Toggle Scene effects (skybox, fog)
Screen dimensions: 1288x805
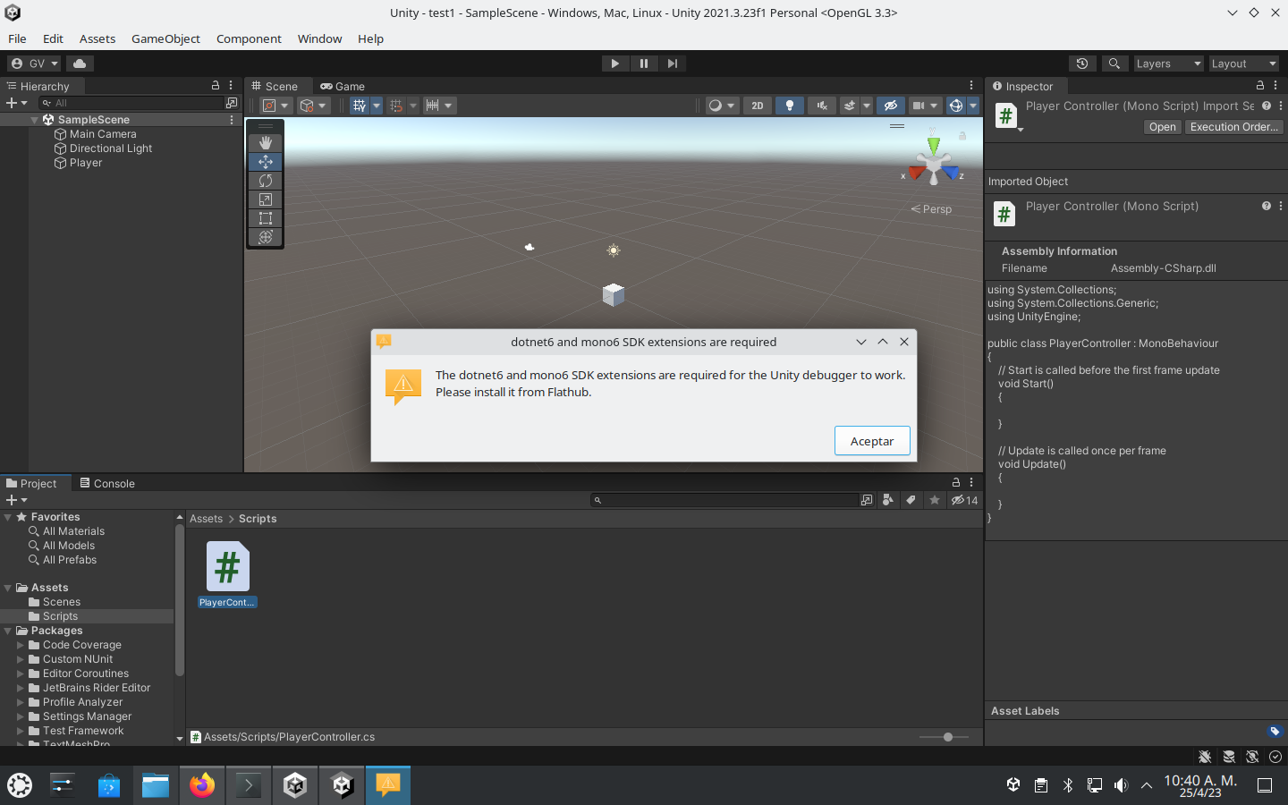click(x=850, y=106)
